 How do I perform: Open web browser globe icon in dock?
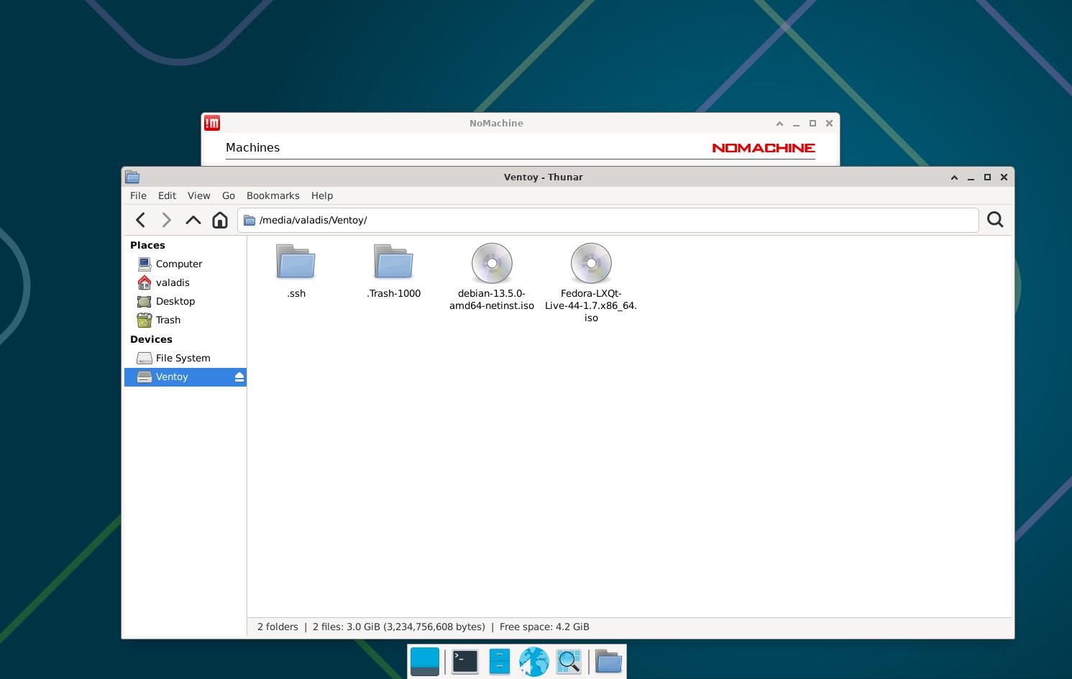(x=534, y=662)
